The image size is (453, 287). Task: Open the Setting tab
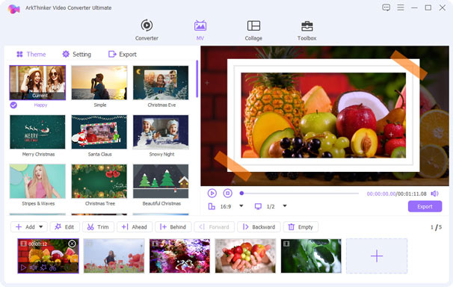pyautogui.click(x=76, y=55)
